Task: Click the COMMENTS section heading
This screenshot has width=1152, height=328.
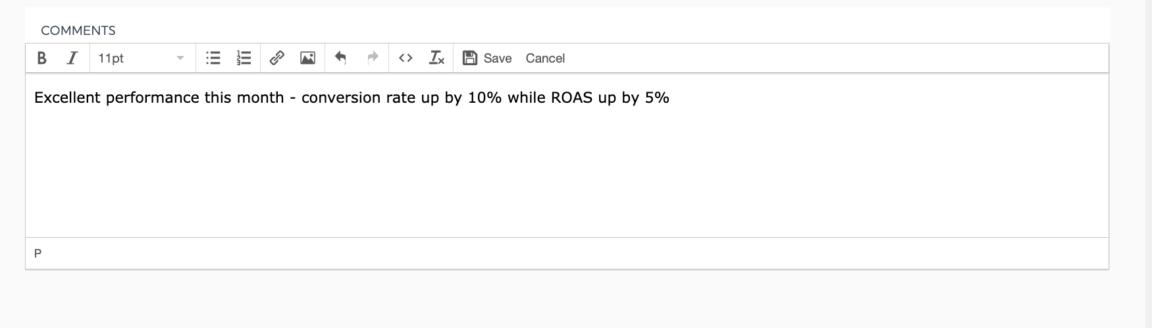Action: pyautogui.click(x=78, y=30)
